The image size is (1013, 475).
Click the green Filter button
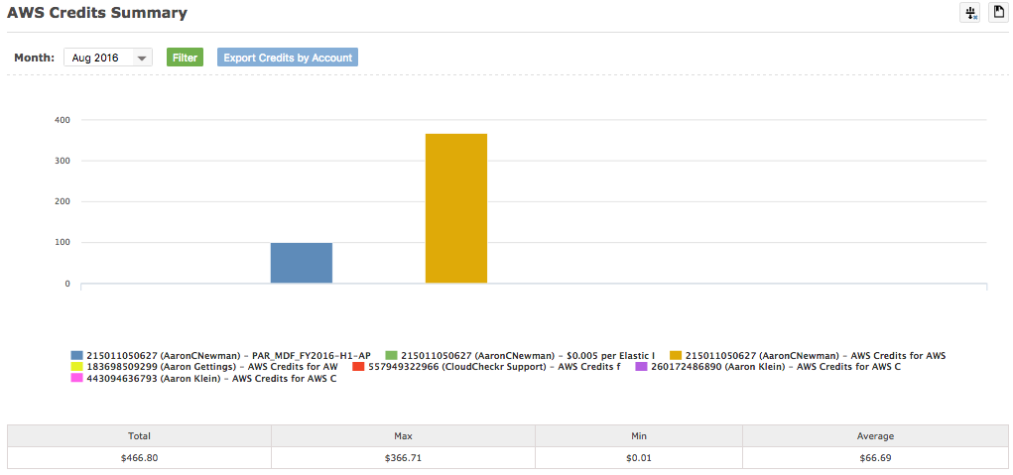185,58
